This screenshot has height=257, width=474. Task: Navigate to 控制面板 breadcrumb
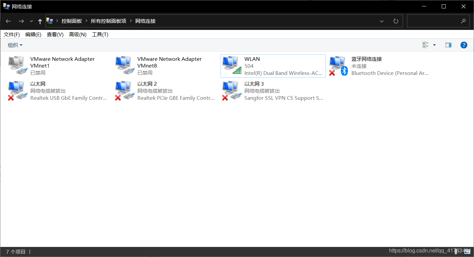(72, 21)
